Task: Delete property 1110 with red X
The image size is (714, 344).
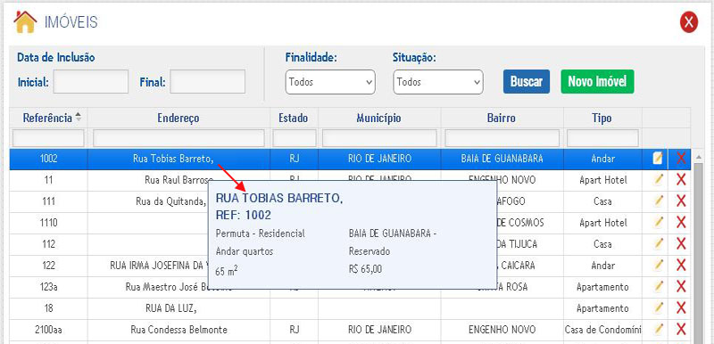Action: 681,223
